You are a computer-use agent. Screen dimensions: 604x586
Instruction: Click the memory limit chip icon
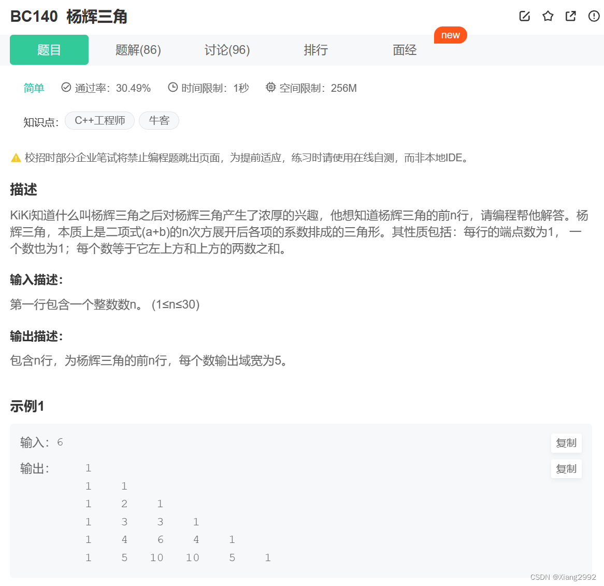[x=271, y=87]
